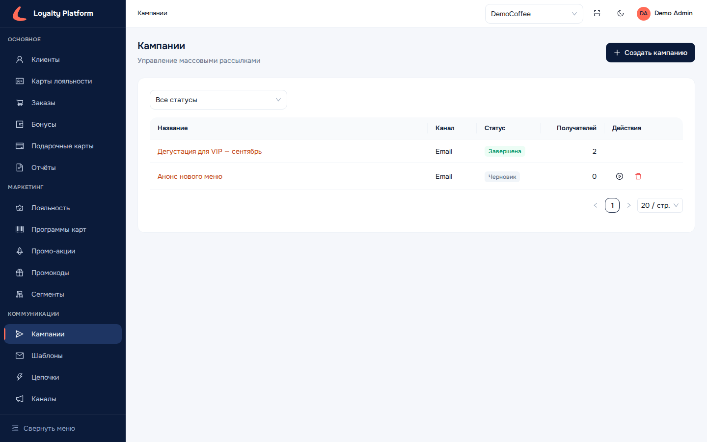This screenshot has width=707, height=442.
Task: Click the Шаблоны envelope icon
Action: 20,356
